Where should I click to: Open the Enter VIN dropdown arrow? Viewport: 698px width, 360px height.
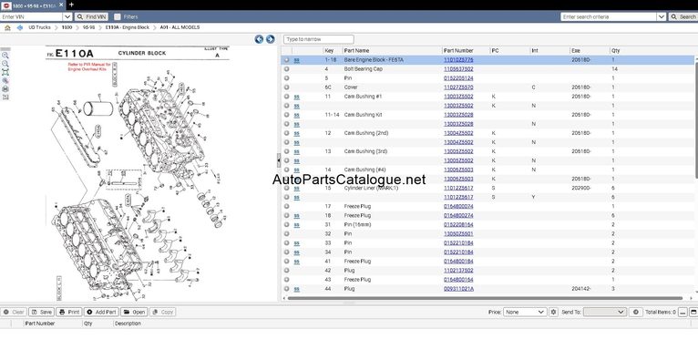pyautogui.click(x=67, y=17)
